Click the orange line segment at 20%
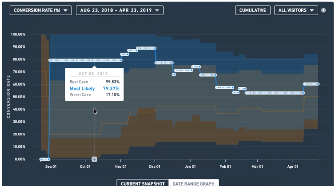This screenshot has height=186, width=335. pos(75,134)
